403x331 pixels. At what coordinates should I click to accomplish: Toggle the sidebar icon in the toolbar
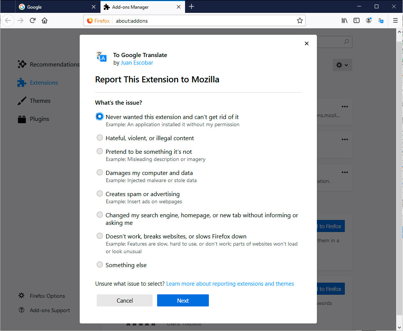coord(356,20)
